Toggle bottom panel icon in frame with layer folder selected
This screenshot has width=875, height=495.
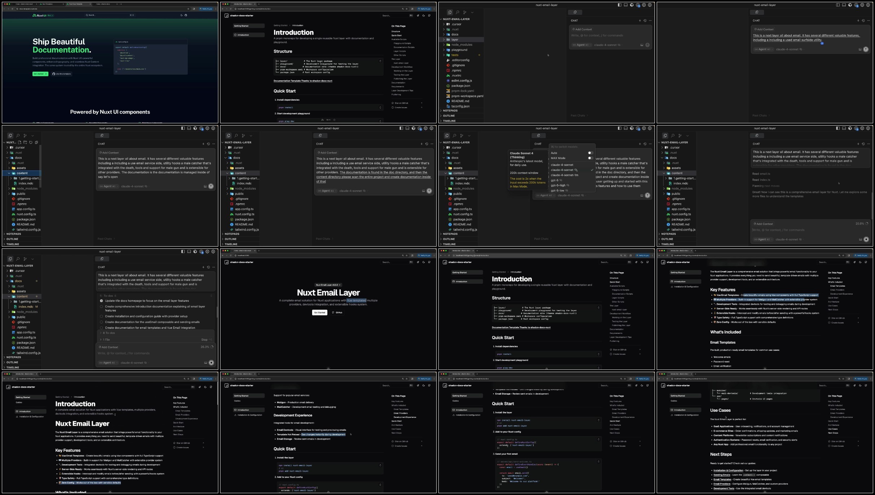click(626, 5)
